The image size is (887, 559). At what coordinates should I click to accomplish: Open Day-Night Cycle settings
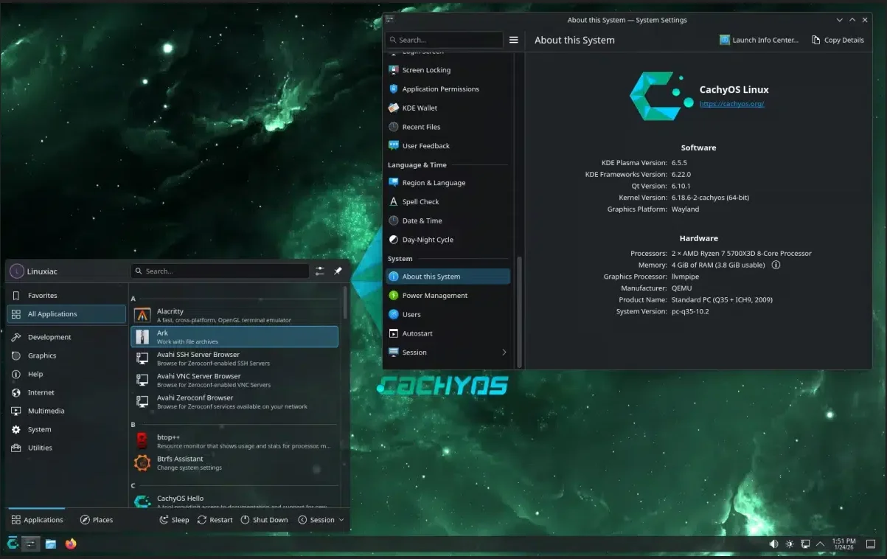click(448, 240)
